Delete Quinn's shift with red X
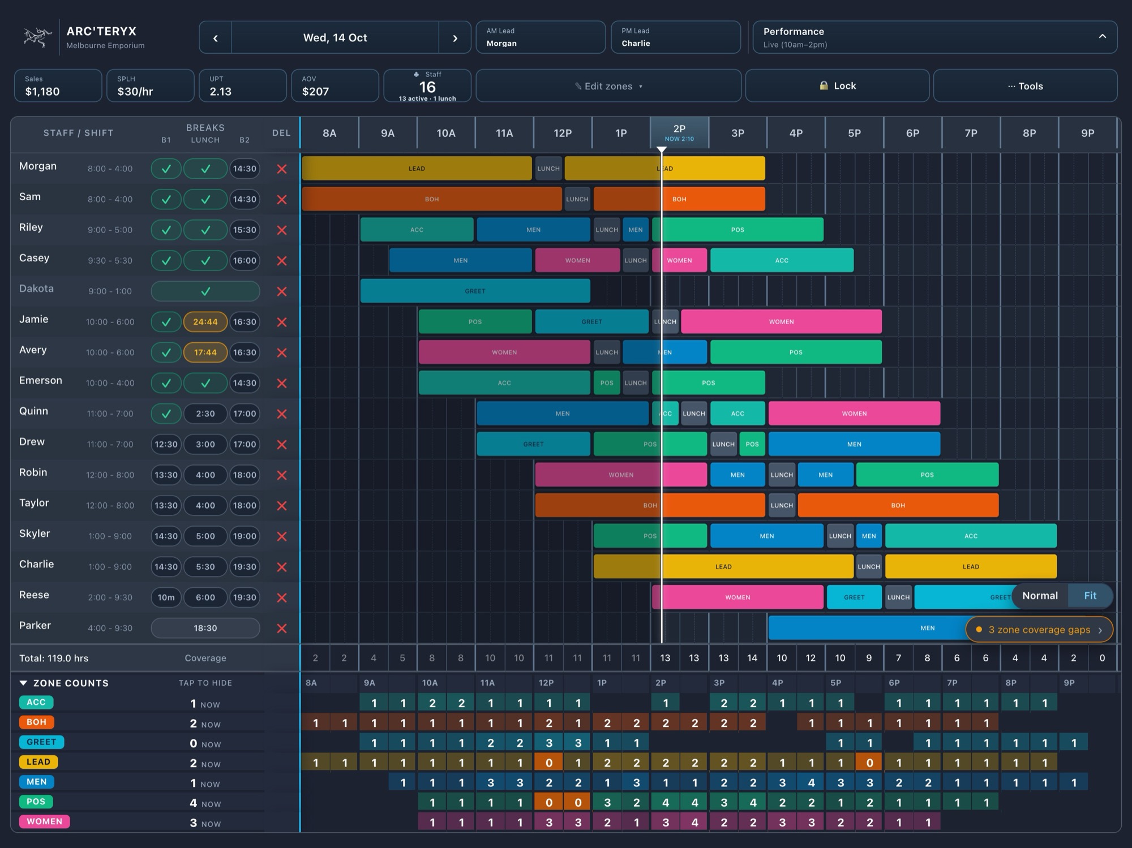 tap(281, 414)
